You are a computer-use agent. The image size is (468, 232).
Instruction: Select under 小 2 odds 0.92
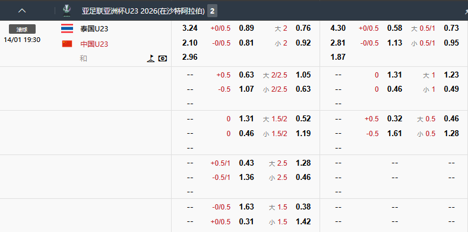point(303,43)
